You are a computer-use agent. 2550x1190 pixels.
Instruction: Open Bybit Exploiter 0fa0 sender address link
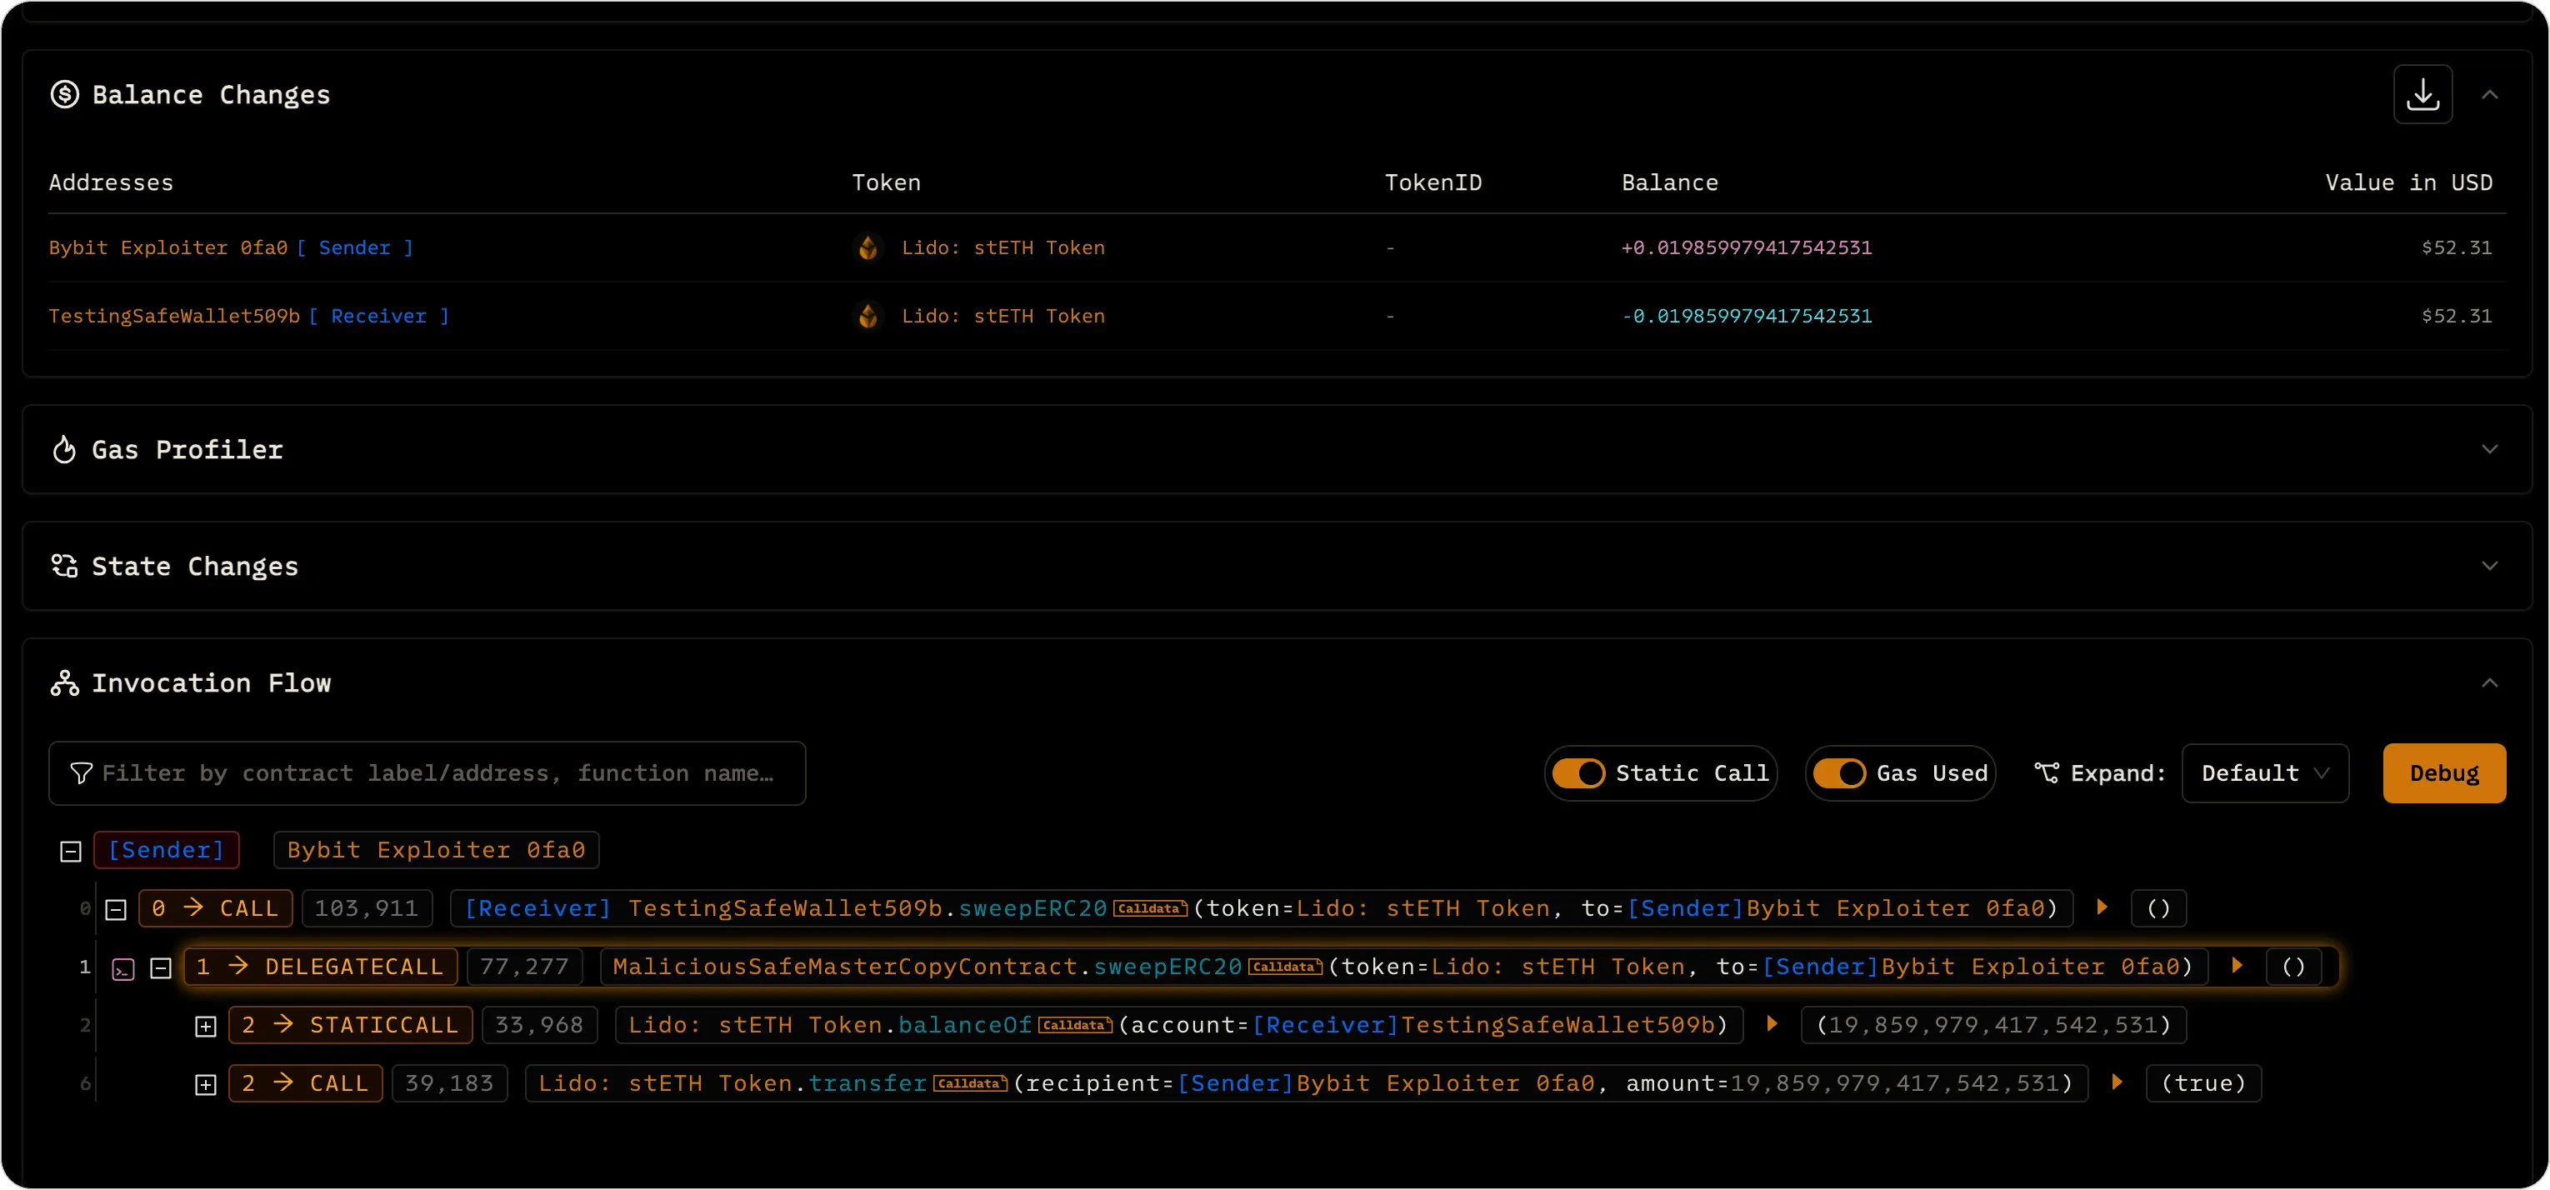168,247
